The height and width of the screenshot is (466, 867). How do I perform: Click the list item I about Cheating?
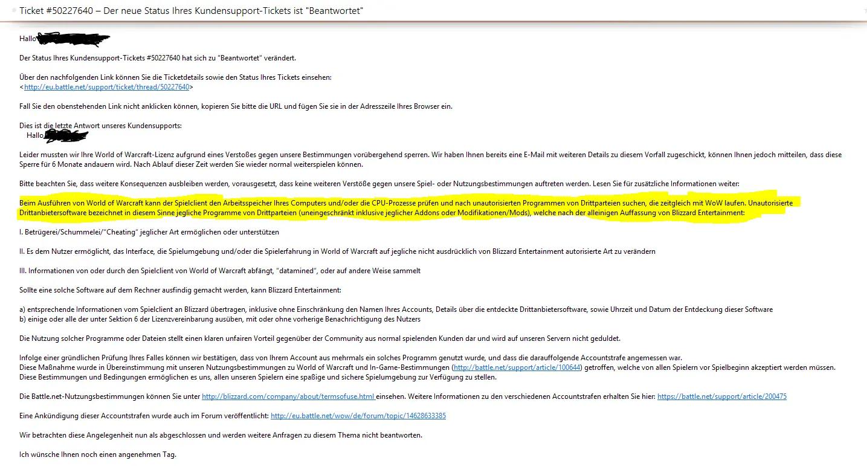click(149, 232)
